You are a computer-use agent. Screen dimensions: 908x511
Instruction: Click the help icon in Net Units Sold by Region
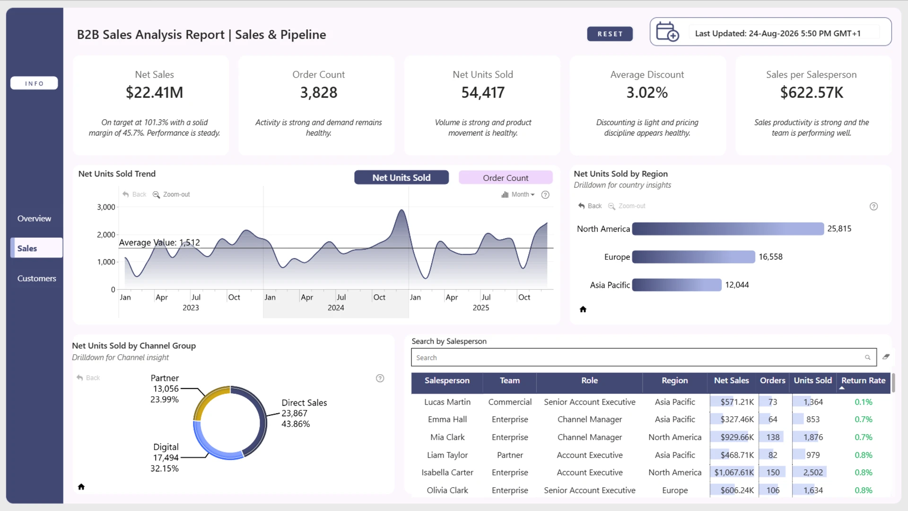873,206
